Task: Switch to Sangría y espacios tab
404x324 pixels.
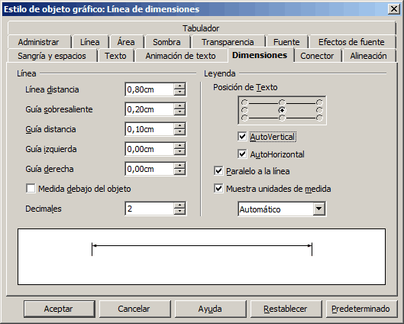Action: click(x=52, y=56)
